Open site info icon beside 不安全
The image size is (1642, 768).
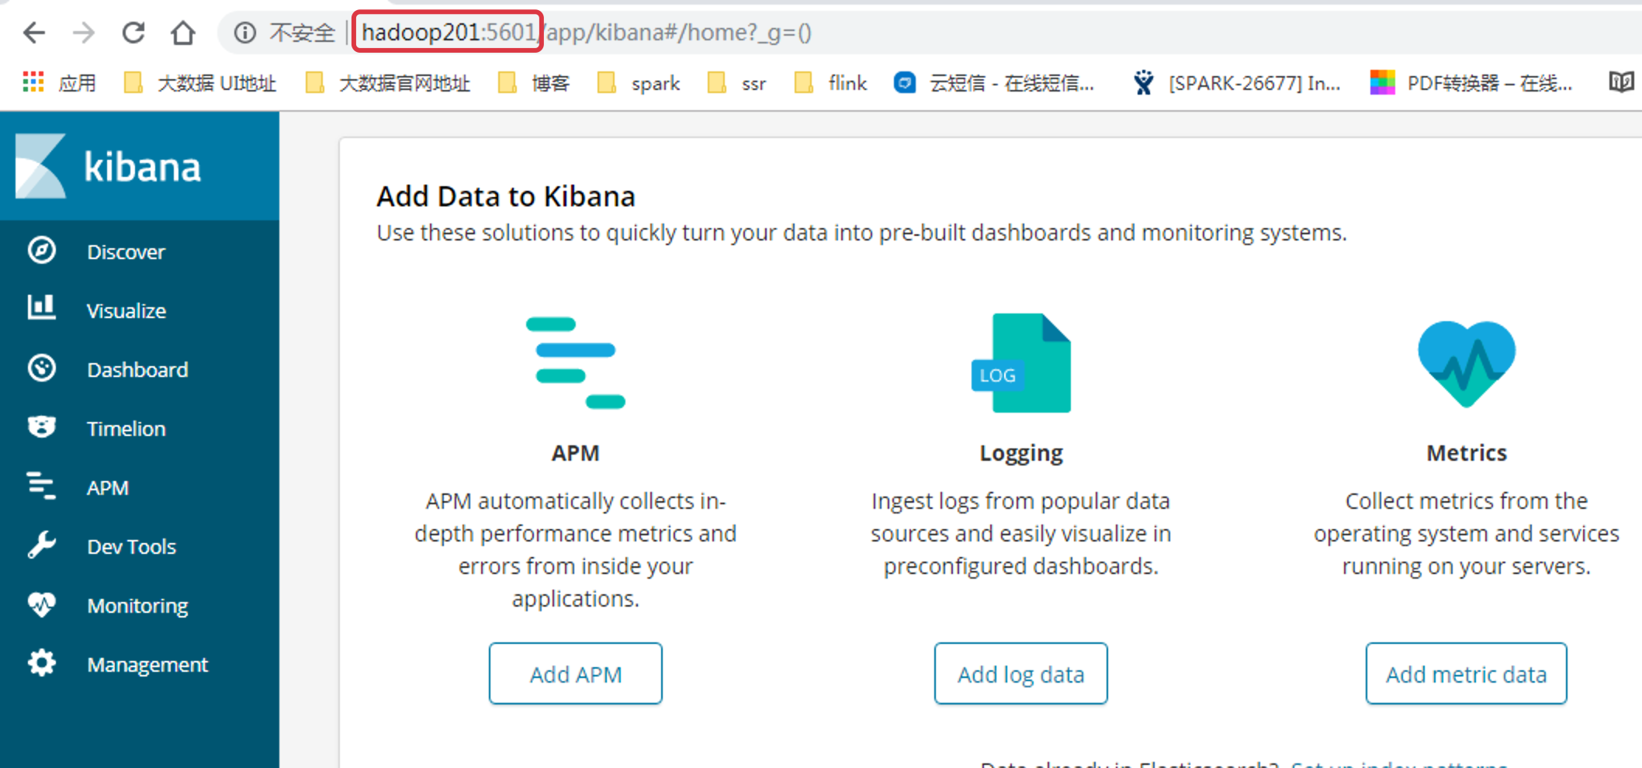245,33
